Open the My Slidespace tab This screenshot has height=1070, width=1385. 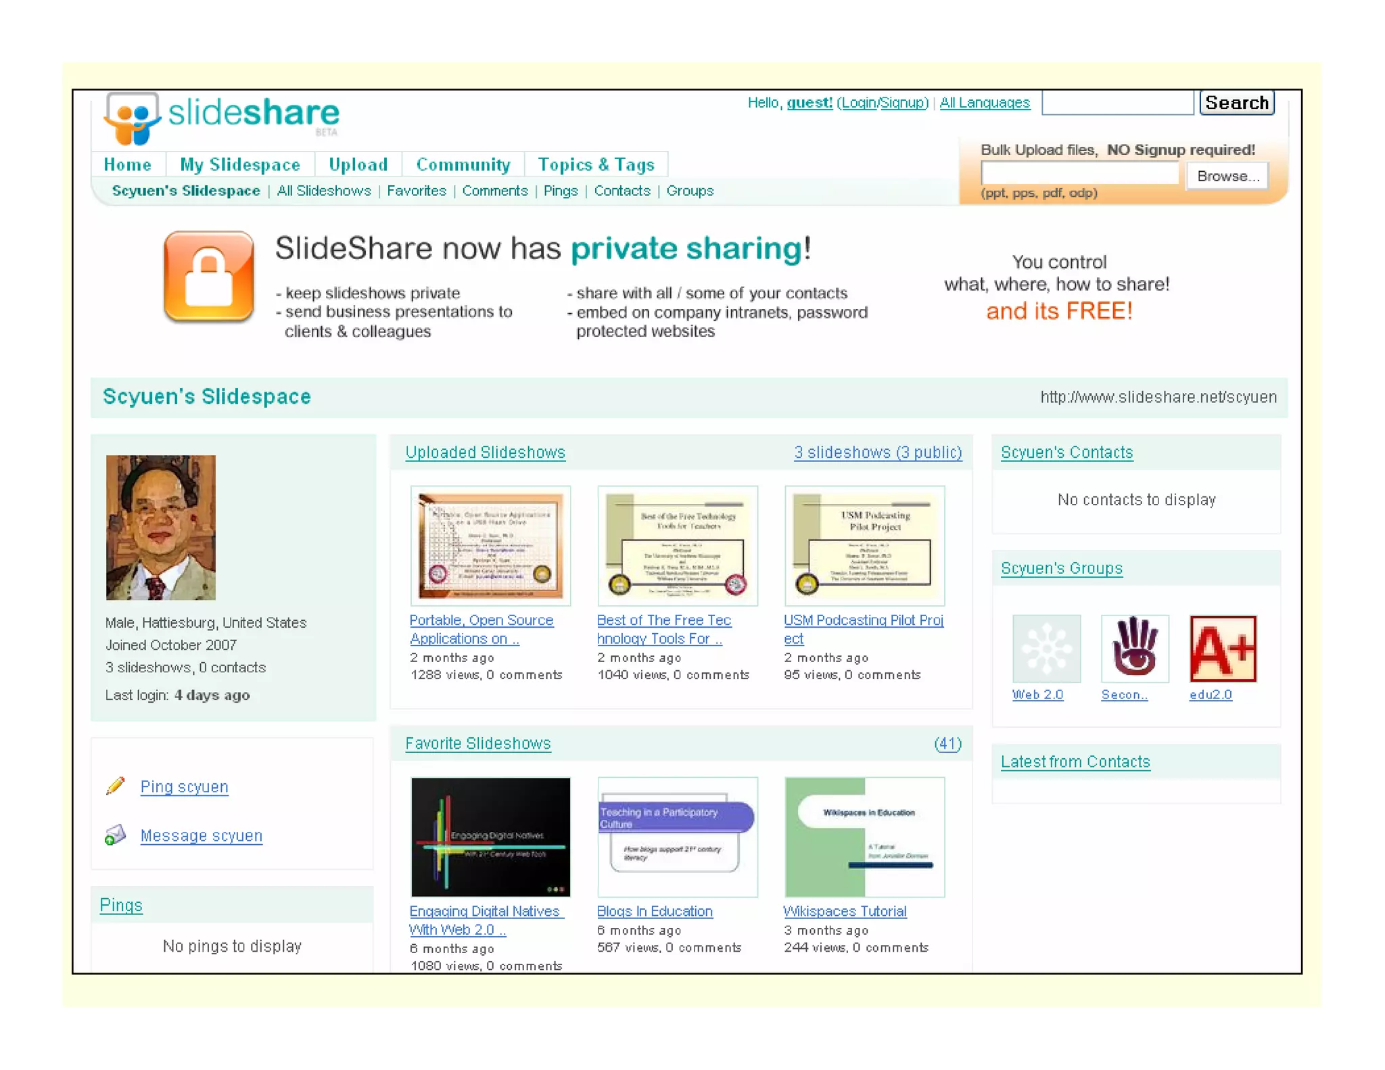240,164
